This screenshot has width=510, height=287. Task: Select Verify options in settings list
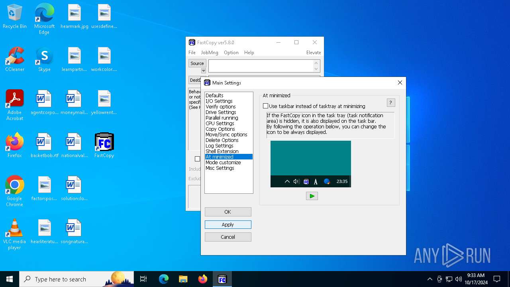pyautogui.click(x=229, y=106)
